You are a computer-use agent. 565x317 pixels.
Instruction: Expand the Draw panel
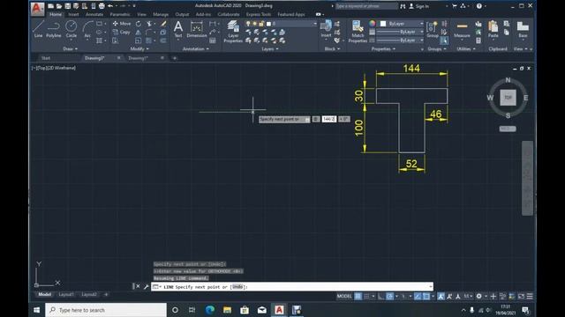pyautogui.click(x=71, y=49)
